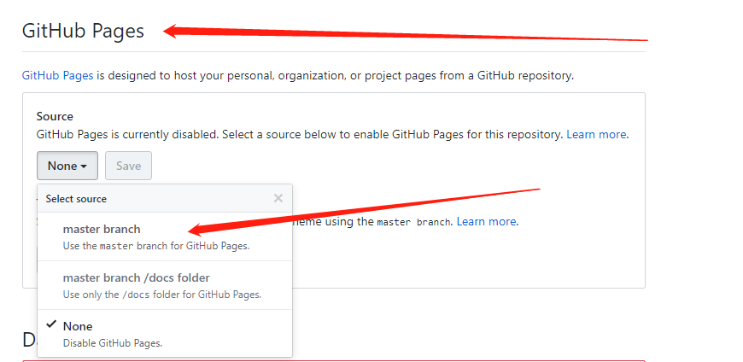Click the 'Disable GitHub Pages.' description text
Image resolution: width=743 pixels, height=362 pixels.
(x=112, y=343)
